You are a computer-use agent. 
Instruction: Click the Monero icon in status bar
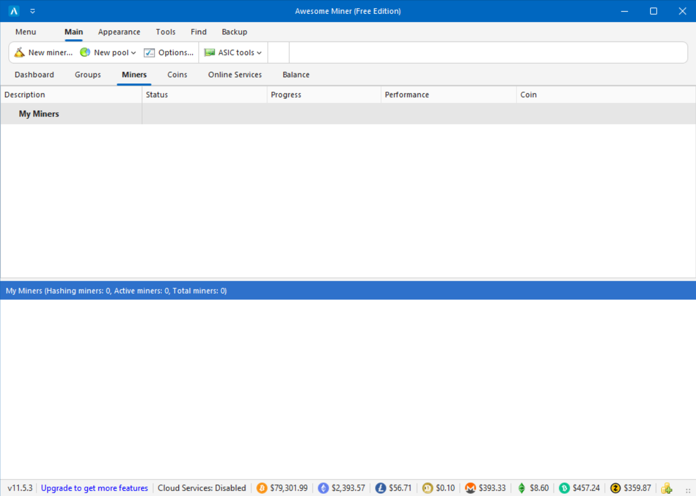pos(471,488)
